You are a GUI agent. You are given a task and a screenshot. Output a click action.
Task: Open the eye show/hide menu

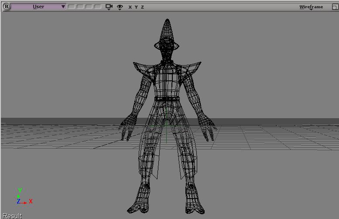(x=120, y=7)
